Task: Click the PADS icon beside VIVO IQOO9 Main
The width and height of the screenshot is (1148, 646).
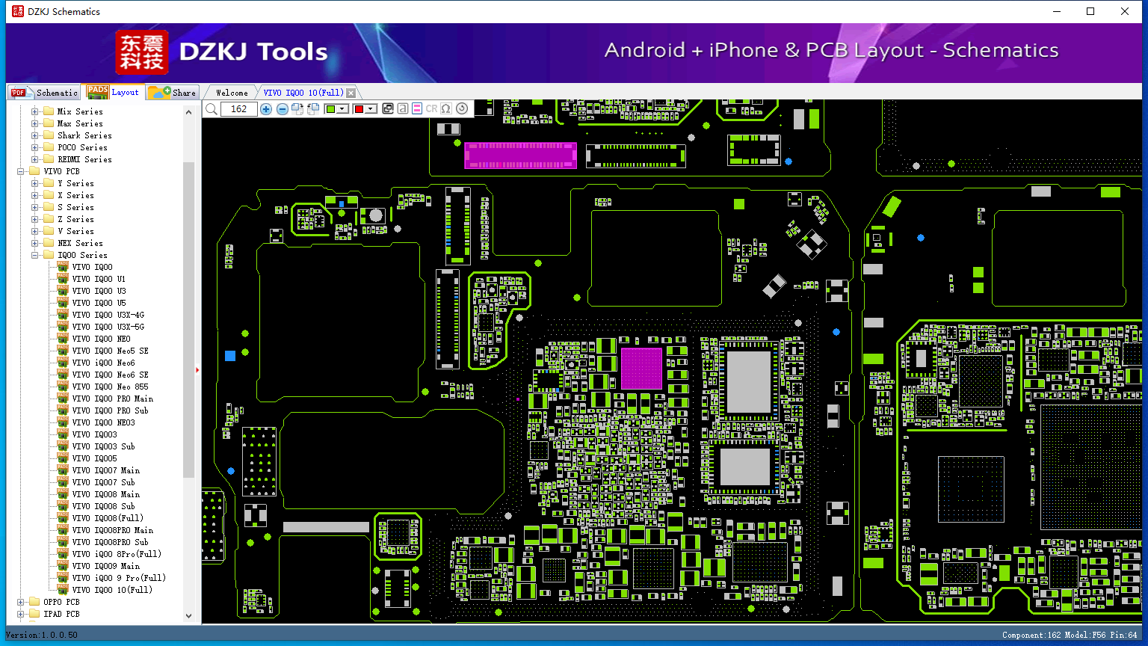Action: pyautogui.click(x=63, y=566)
